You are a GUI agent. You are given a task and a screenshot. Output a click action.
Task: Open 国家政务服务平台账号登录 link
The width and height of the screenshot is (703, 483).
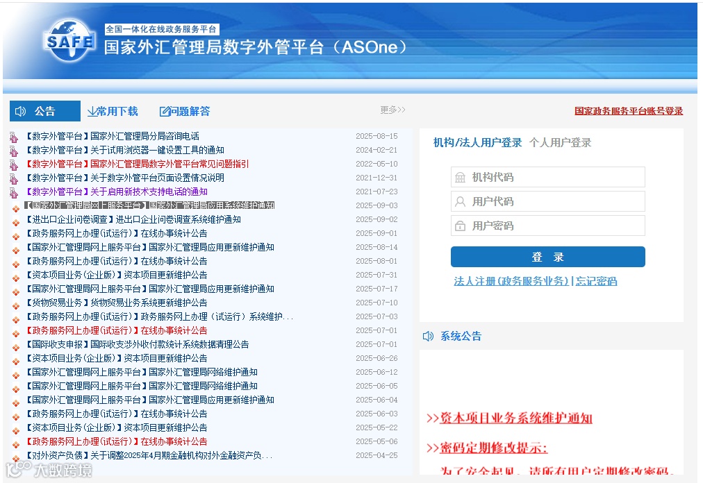pos(629,110)
